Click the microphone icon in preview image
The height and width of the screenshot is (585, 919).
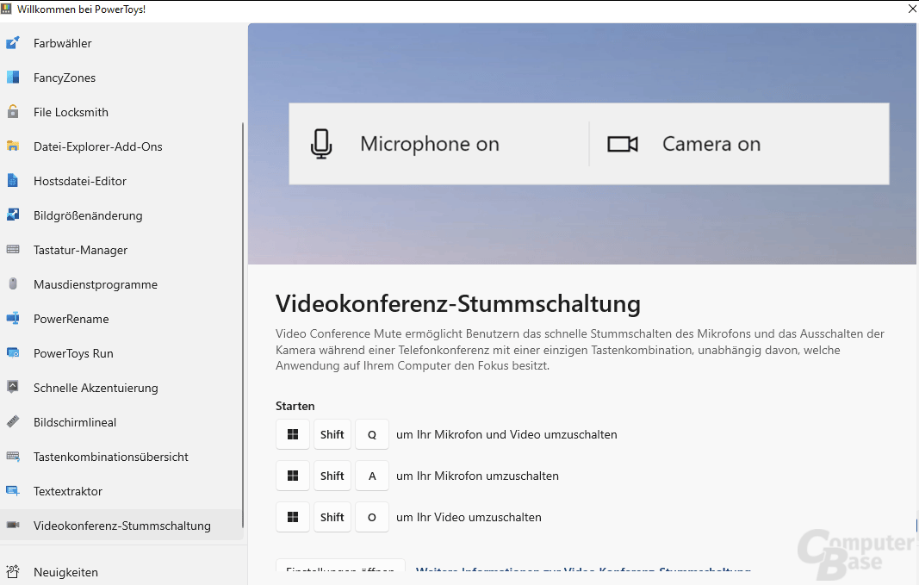(x=321, y=144)
